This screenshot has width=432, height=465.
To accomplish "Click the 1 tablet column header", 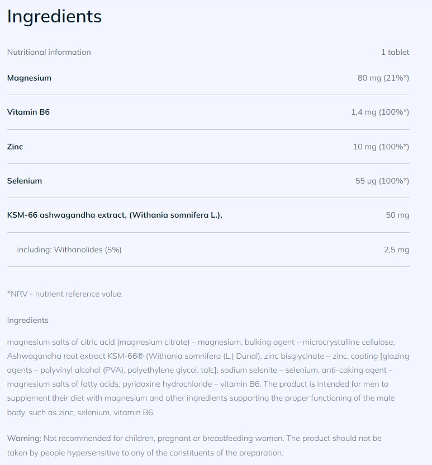I will [x=395, y=52].
